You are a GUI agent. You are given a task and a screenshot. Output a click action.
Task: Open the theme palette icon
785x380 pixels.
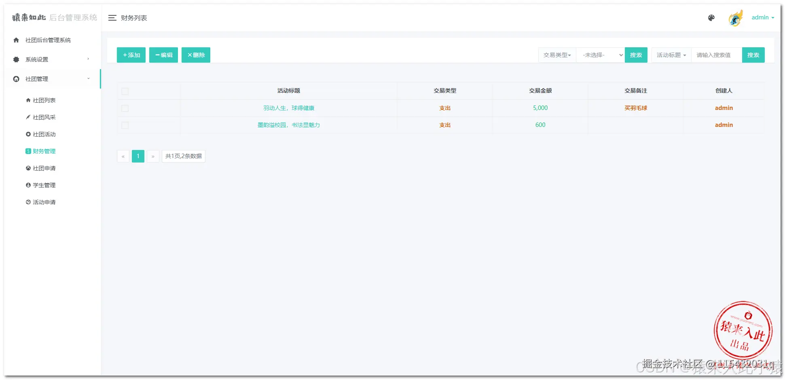point(711,18)
